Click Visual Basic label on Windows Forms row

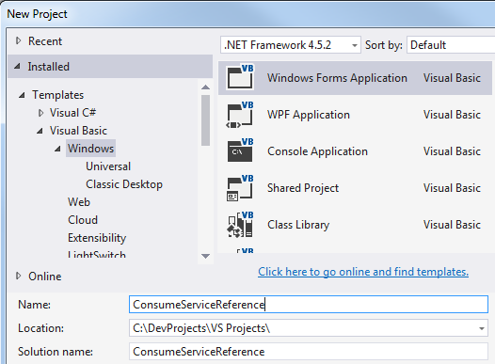(452, 78)
